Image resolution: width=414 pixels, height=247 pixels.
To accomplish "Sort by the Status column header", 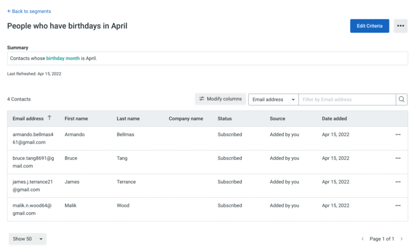I will pos(224,119).
